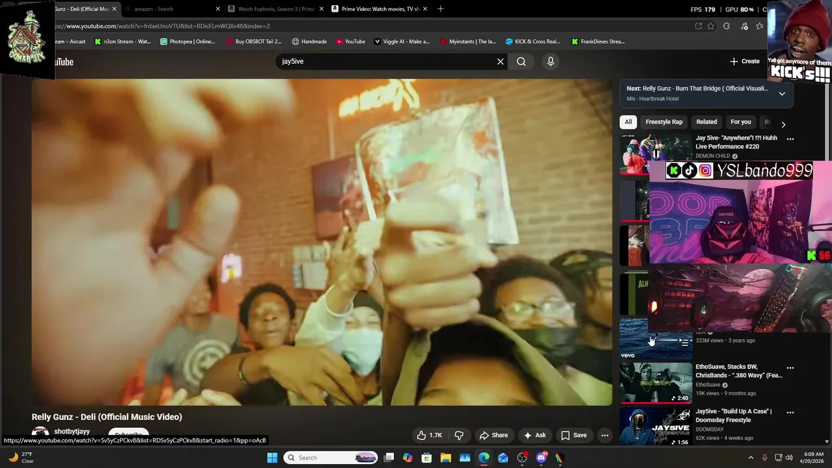Open JaySive Build Up A Case thumbnail

click(x=655, y=427)
